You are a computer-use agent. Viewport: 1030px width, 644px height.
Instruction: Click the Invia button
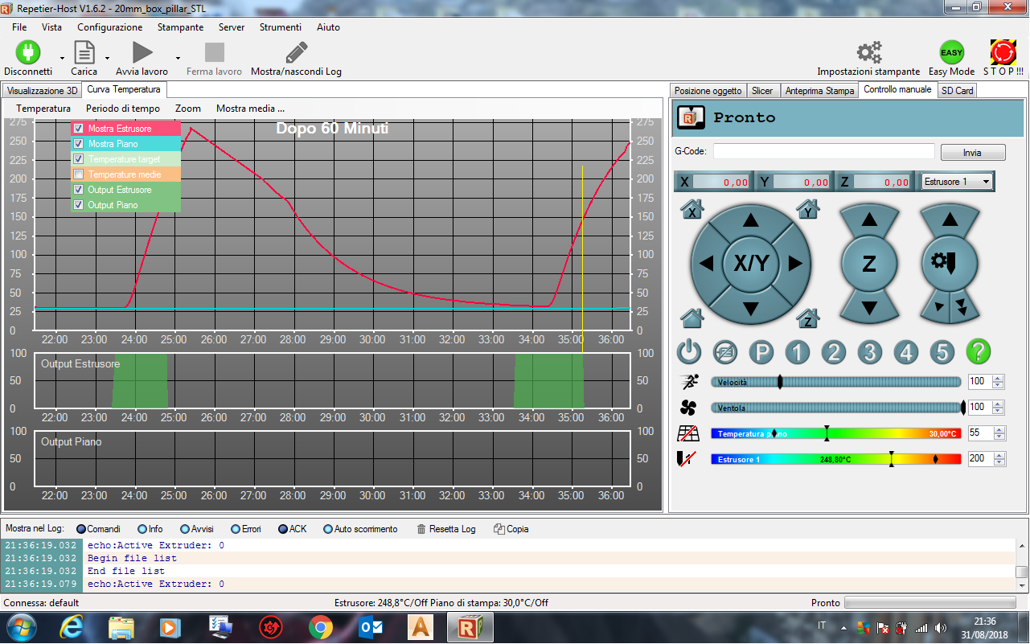(972, 153)
